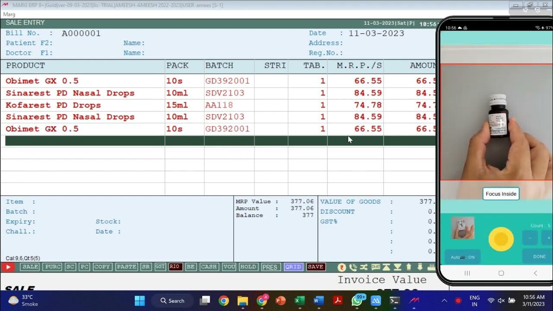Viewport: 553px width, 311px height.
Task: Click the COPY toolbar button
Action: click(x=102, y=267)
